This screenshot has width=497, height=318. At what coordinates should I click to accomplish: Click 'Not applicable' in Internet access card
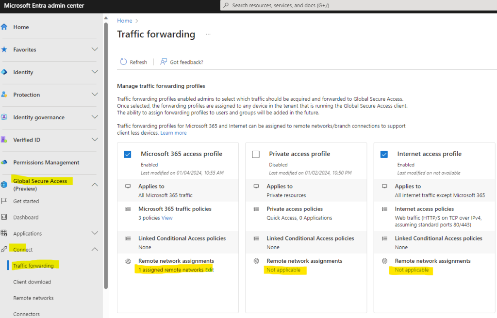click(x=412, y=270)
